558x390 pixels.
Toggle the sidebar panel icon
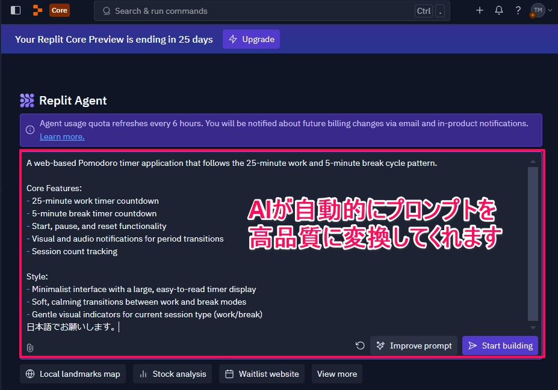(16, 10)
